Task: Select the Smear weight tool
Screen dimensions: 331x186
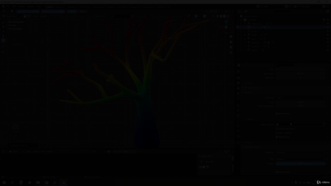Action: coord(3,36)
